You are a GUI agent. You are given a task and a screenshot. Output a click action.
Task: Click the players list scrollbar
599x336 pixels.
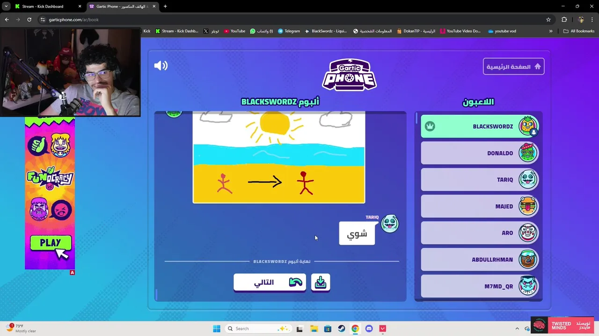coord(416,119)
